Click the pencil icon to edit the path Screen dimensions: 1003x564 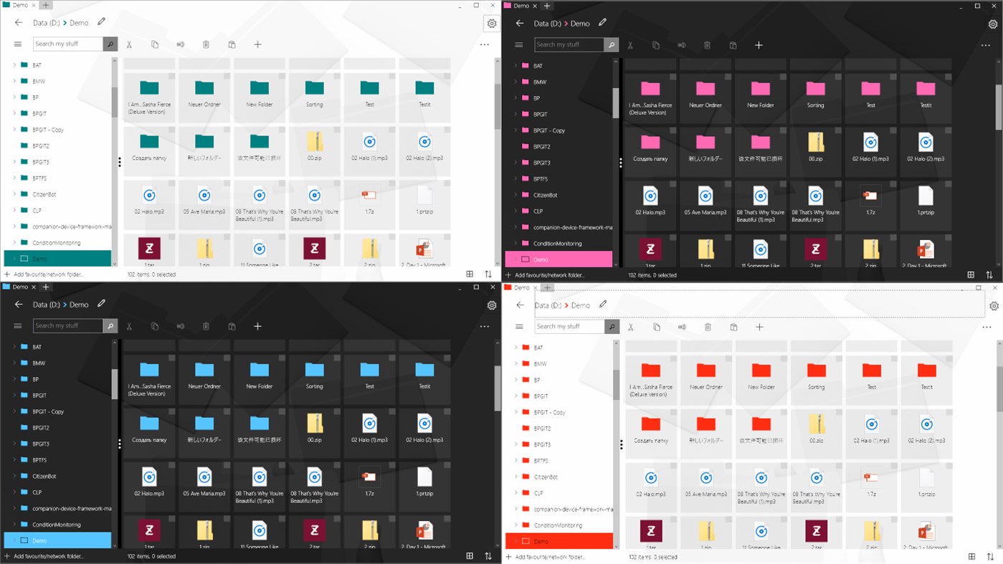click(101, 21)
